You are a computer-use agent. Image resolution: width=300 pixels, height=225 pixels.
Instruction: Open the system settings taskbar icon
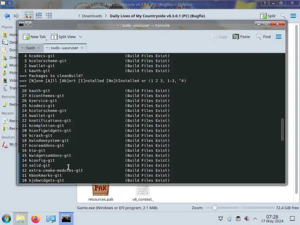51,219
